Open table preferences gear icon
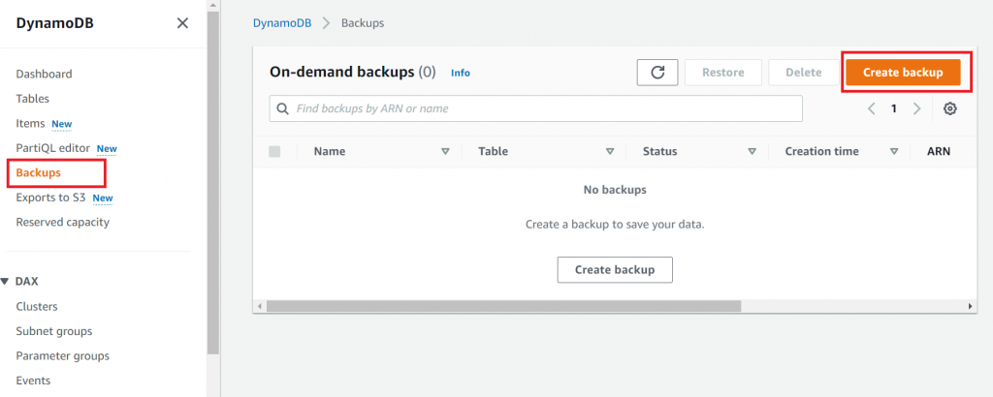 [950, 108]
